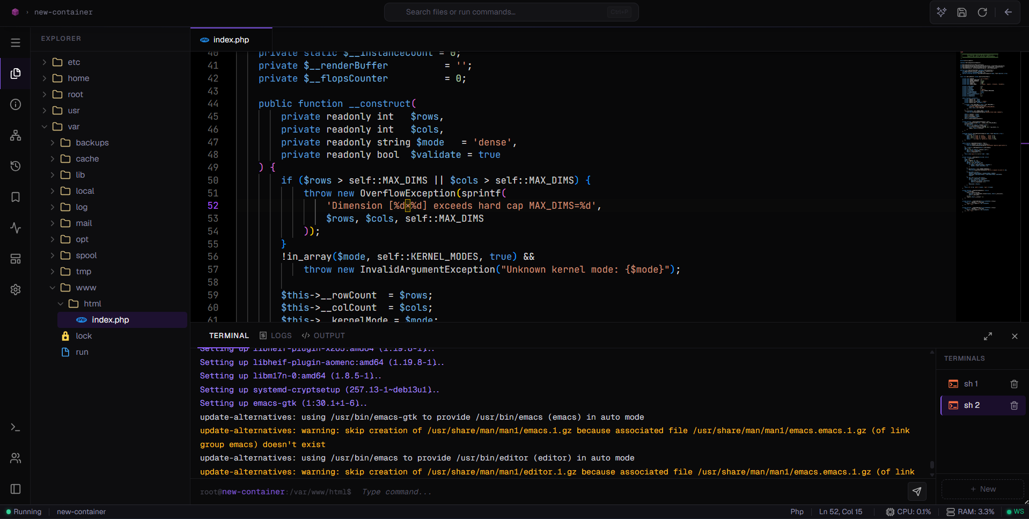
Task: Open the hamburger menu in the sidebar
Action: 16,42
